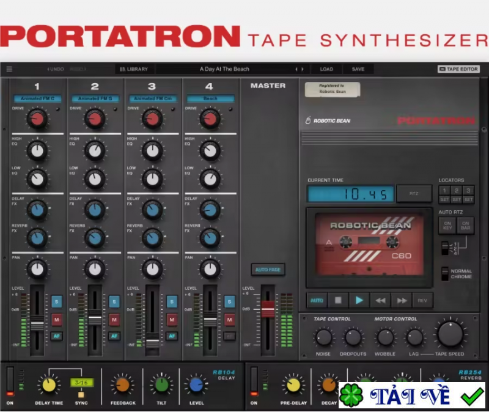Screen dimensions: 489x412
Task: Click channel 4 red DRIVE knob
Action: (210, 119)
